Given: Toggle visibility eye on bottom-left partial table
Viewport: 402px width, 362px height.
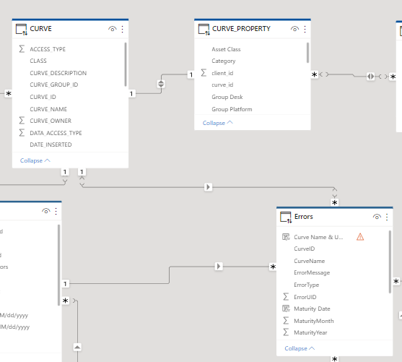Looking at the screenshot, I should pyautogui.click(x=45, y=211).
